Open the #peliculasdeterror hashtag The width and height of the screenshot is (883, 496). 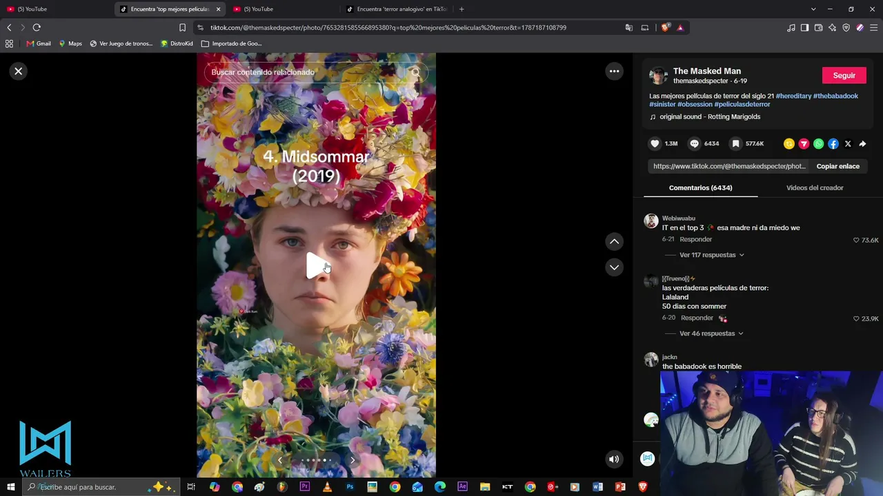pos(742,104)
